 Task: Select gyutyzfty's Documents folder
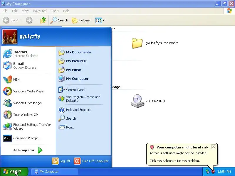click(155, 43)
